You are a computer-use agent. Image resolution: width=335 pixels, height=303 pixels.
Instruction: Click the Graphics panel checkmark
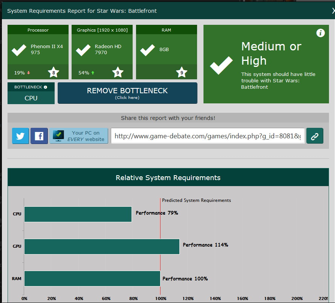coord(83,50)
